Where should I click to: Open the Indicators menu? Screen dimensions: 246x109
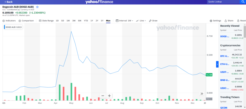coord(9,21)
